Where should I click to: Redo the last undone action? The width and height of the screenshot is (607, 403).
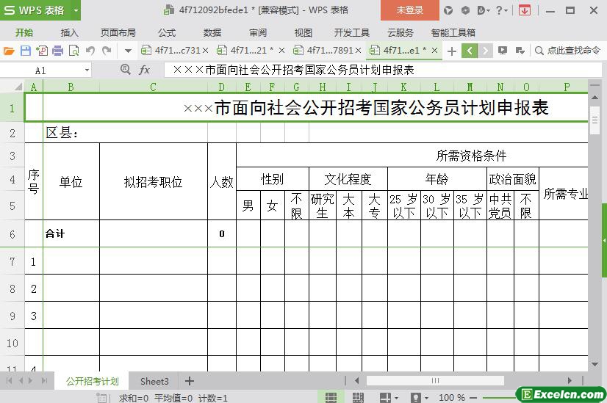[107, 51]
